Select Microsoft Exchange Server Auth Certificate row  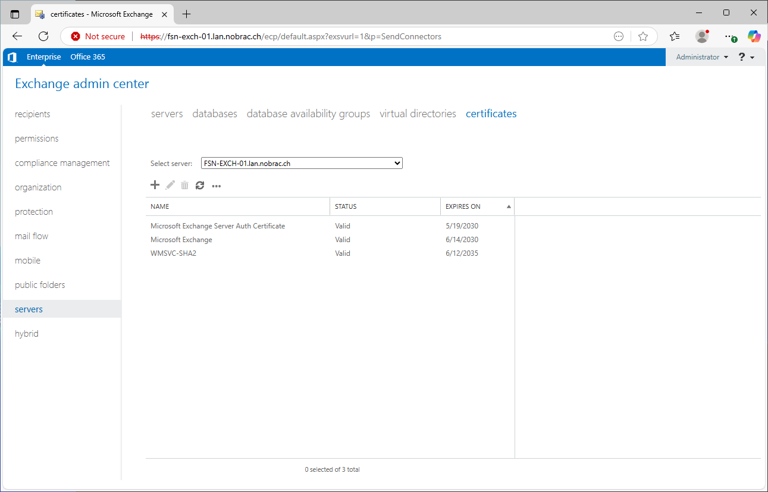coord(330,226)
